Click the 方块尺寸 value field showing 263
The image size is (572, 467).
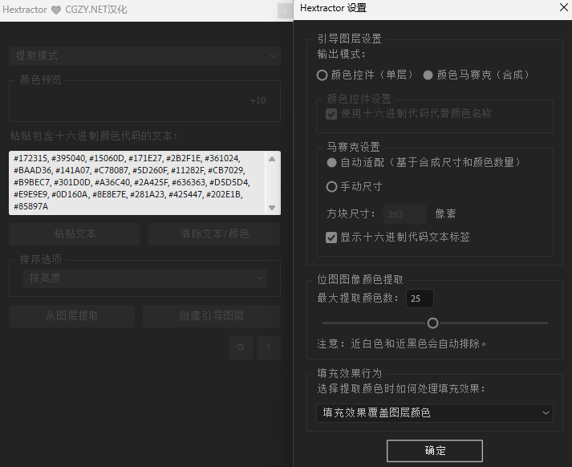tap(404, 214)
